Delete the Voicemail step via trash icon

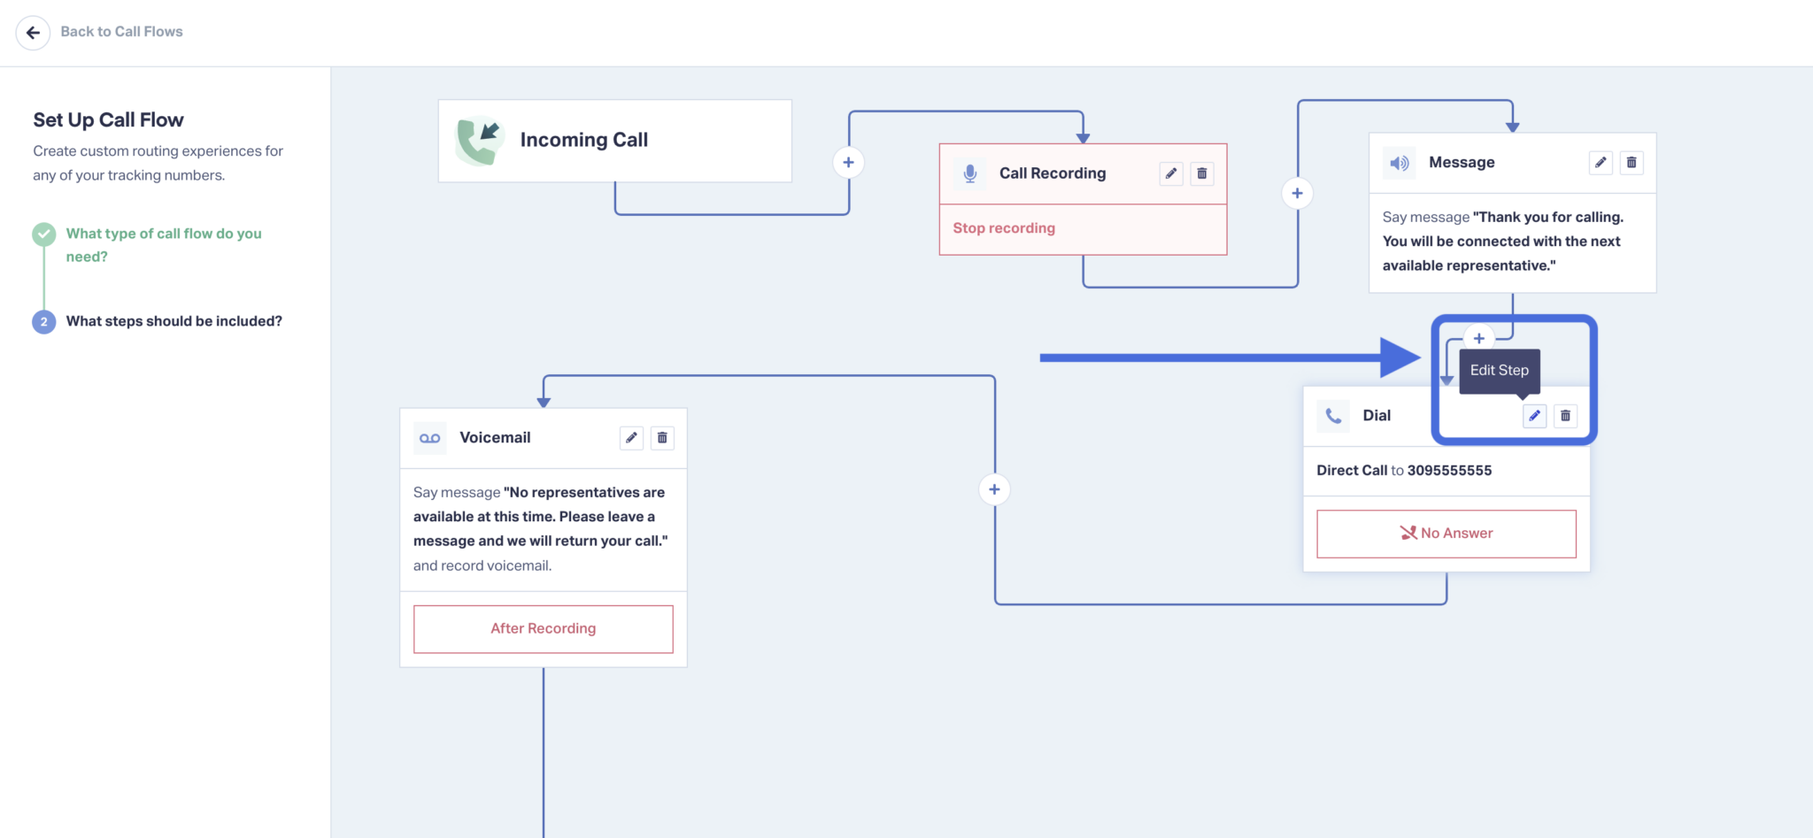pos(662,437)
